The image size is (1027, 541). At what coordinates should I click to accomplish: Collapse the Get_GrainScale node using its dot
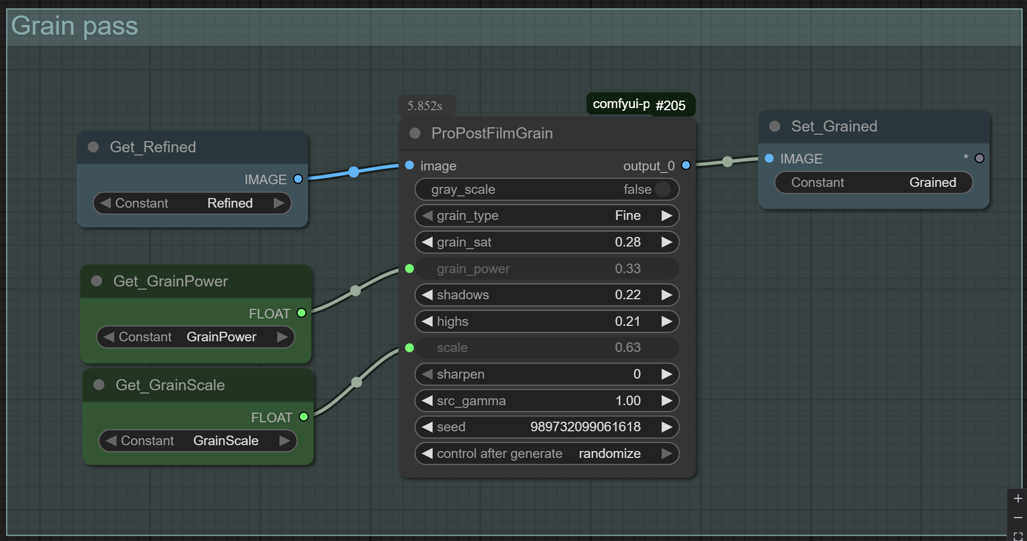99,384
